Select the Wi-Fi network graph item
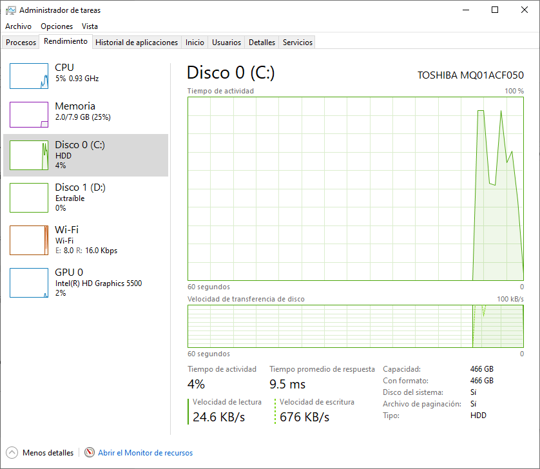The width and height of the screenshot is (540, 469). point(29,240)
